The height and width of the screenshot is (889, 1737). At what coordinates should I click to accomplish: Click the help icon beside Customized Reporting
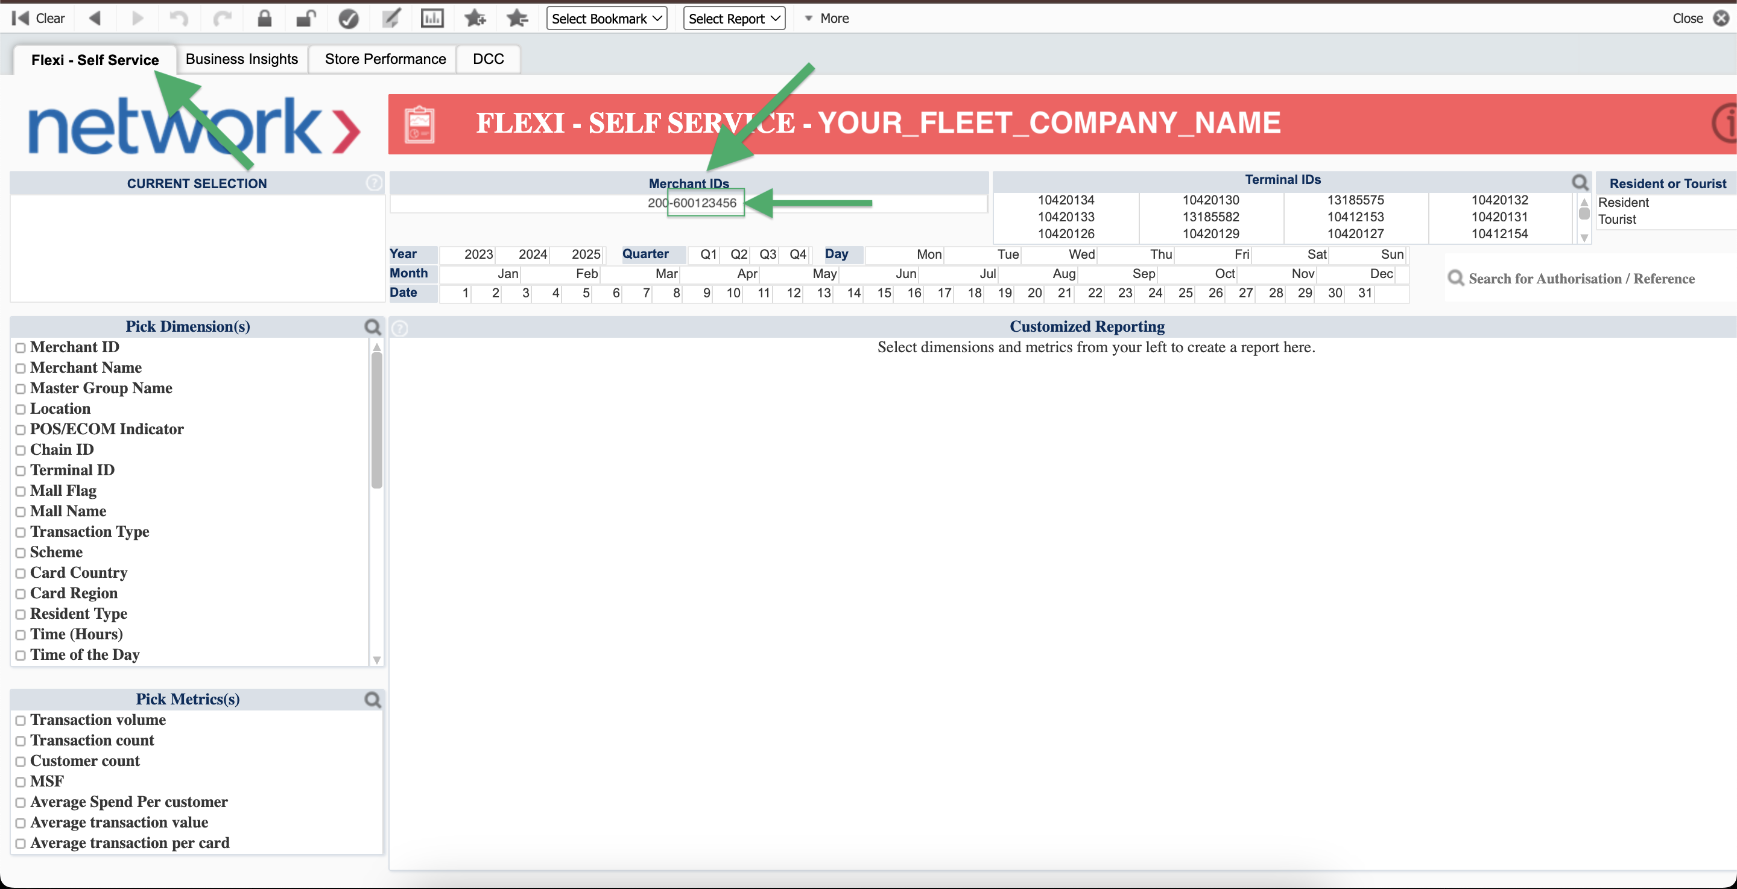pos(400,329)
